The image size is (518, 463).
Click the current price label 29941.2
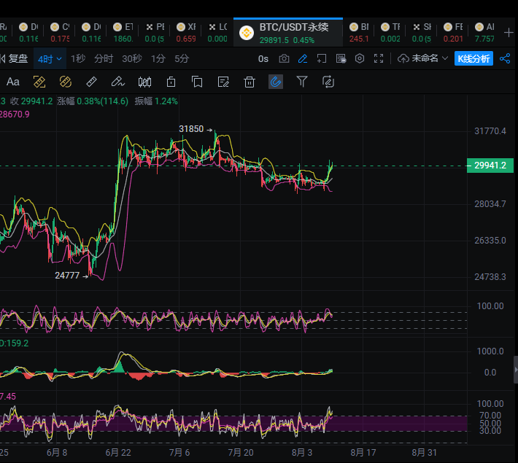coord(490,166)
